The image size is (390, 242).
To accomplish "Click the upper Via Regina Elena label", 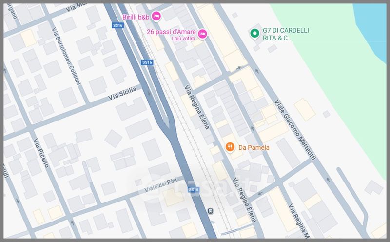I will 197,107.
